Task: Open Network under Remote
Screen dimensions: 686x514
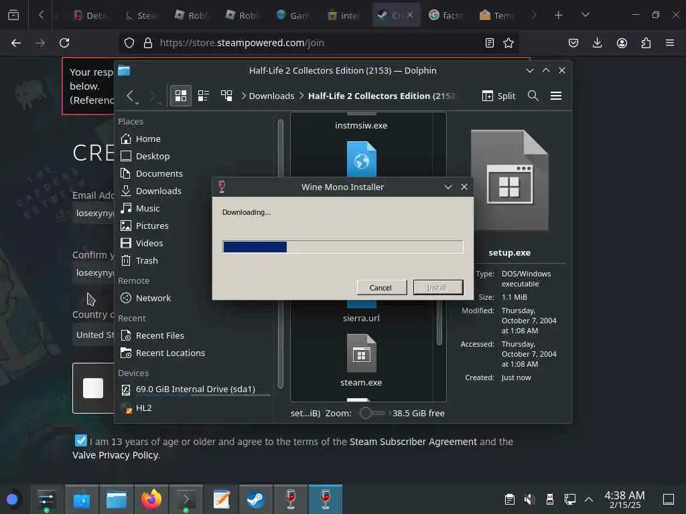Action: coord(145,298)
